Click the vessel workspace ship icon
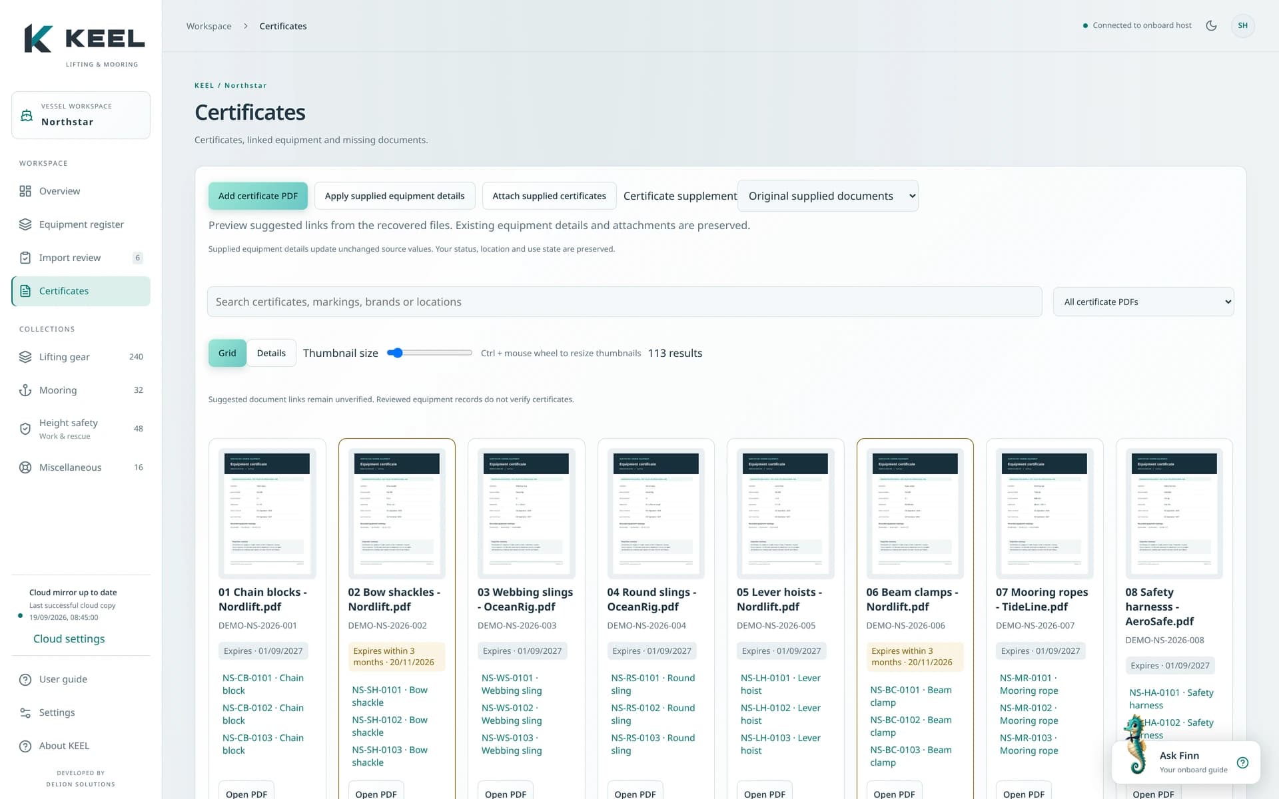Image resolution: width=1279 pixels, height=799 pixels. tap(27, 115)
